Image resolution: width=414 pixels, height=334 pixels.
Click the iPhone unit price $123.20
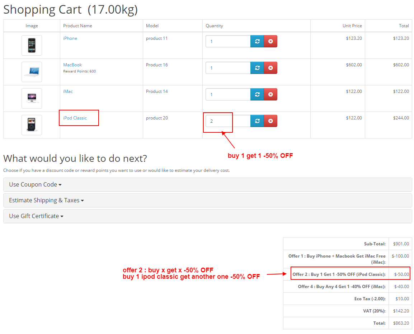(x=354, y=38)
